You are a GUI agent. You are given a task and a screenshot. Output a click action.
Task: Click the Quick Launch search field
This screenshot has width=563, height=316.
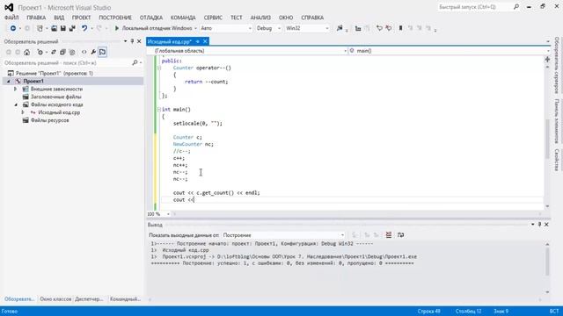475,7
